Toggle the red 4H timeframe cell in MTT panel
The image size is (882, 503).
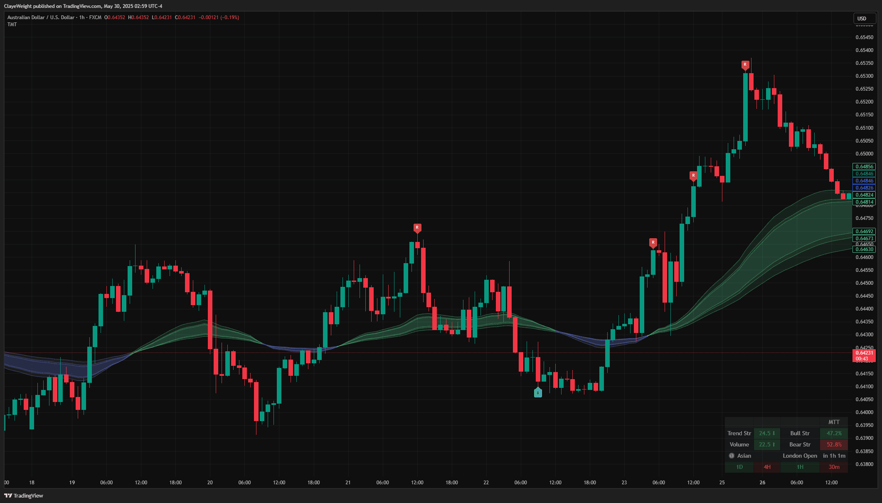(x=767, y=467)
